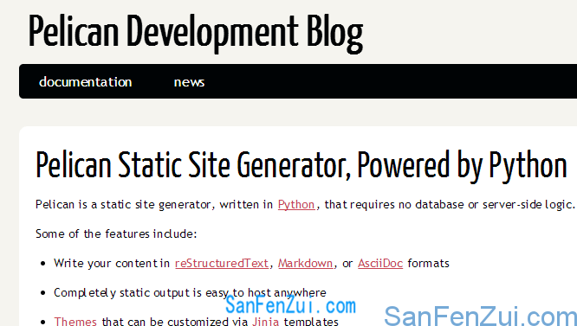Open the news menu item
The image size is (577, 326).
click(189, 82)
